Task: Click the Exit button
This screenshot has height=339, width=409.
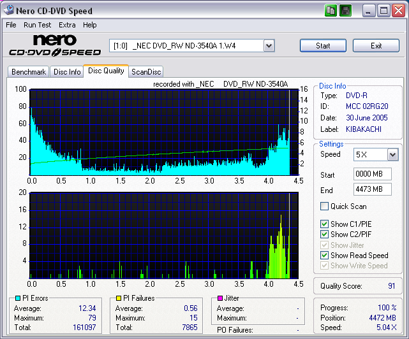Action: (376, 46)
